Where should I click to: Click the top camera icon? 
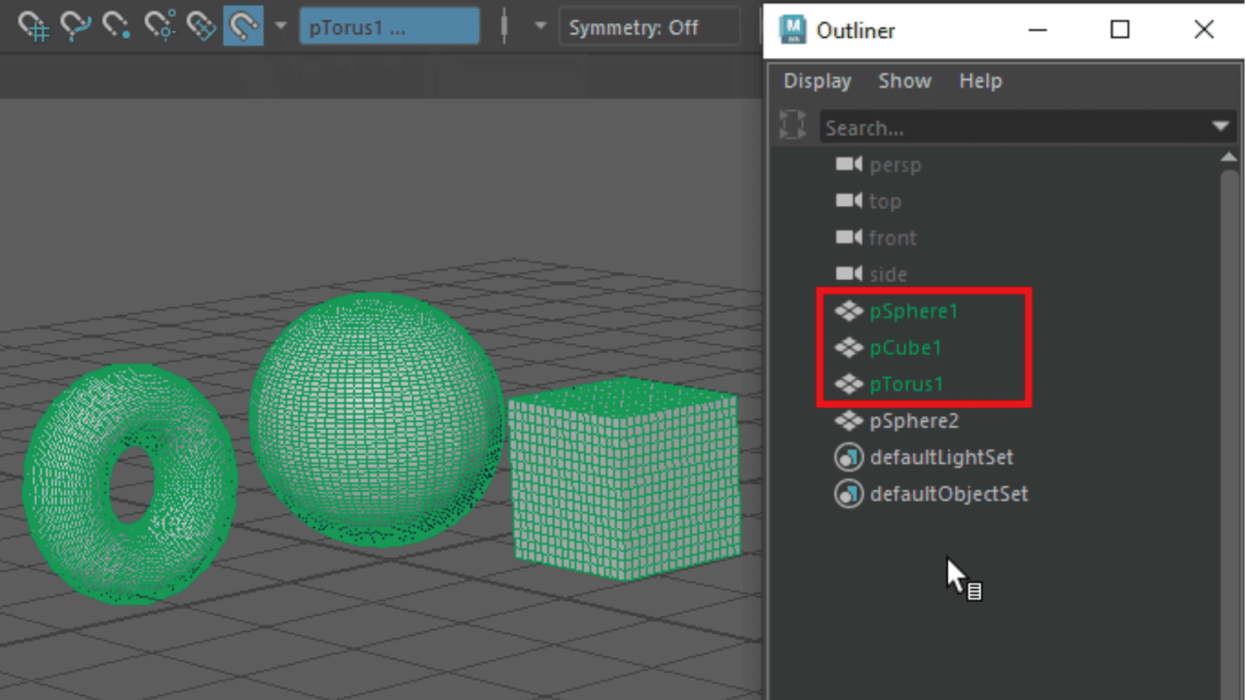coord(850,201)
